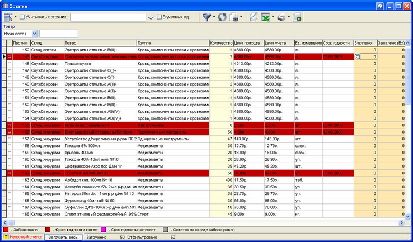Screen dimensions: 413x242
Task: Click the bright red Забракована legend swatch
Action: coord(6,230)
